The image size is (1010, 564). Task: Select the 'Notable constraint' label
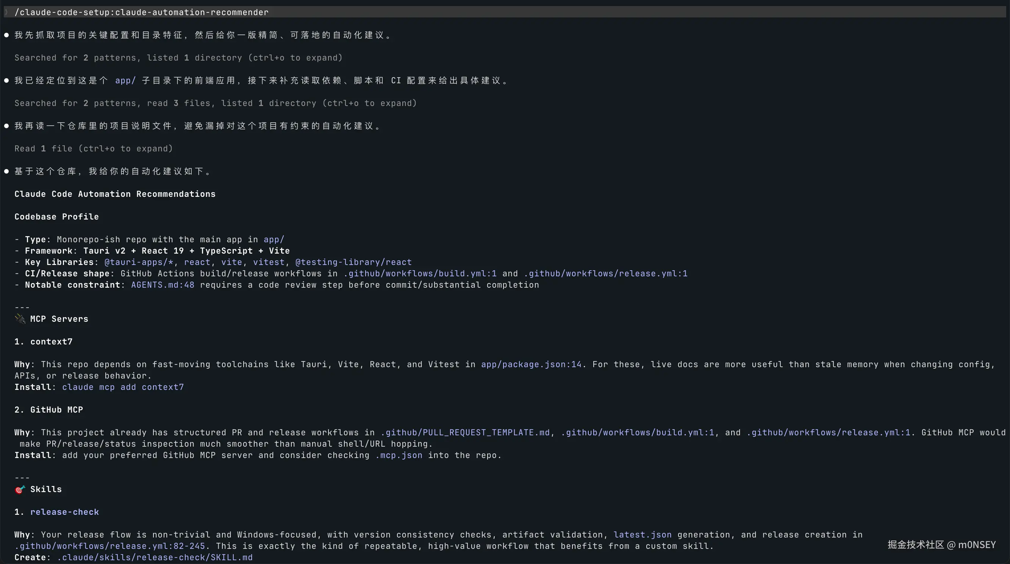[72, 285]
